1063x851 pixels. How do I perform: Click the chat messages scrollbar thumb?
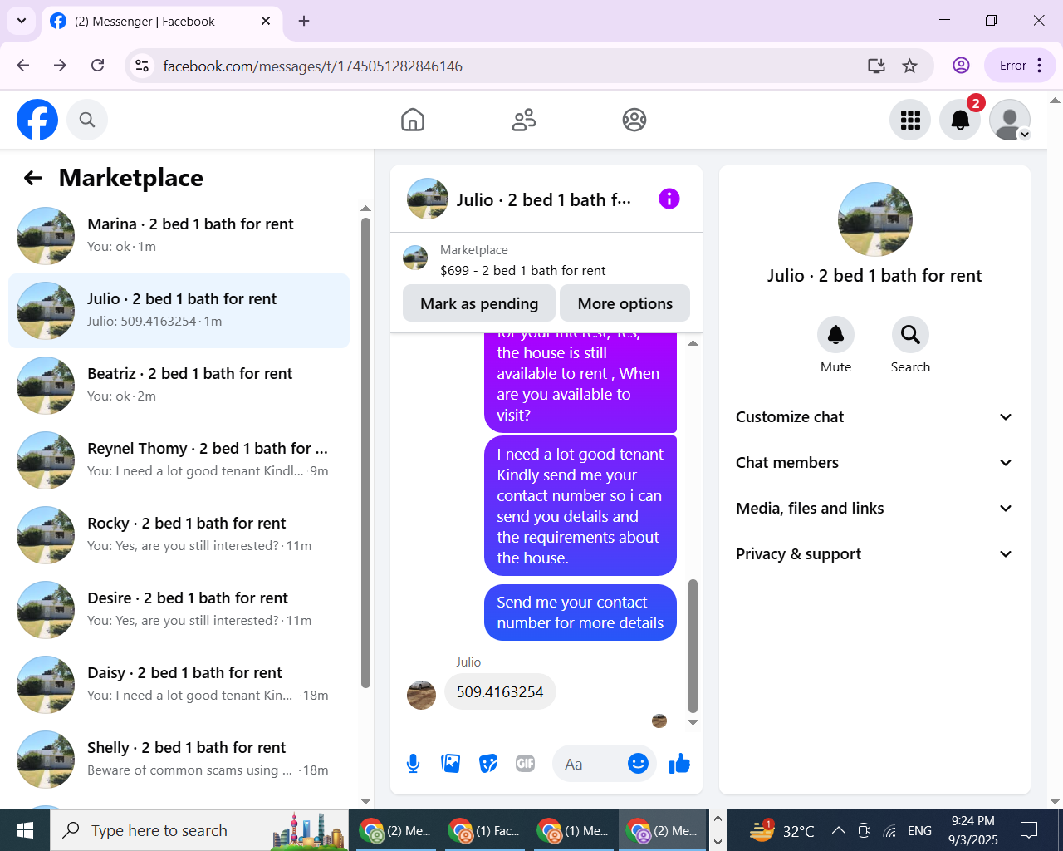[x=693, y=646]
